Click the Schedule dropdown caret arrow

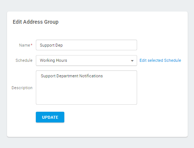[132, 61]
